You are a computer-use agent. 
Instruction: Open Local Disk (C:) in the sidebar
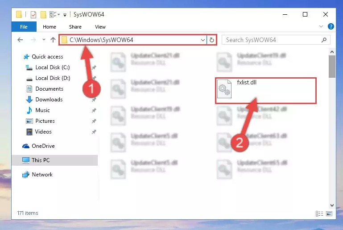coord(53,67)
